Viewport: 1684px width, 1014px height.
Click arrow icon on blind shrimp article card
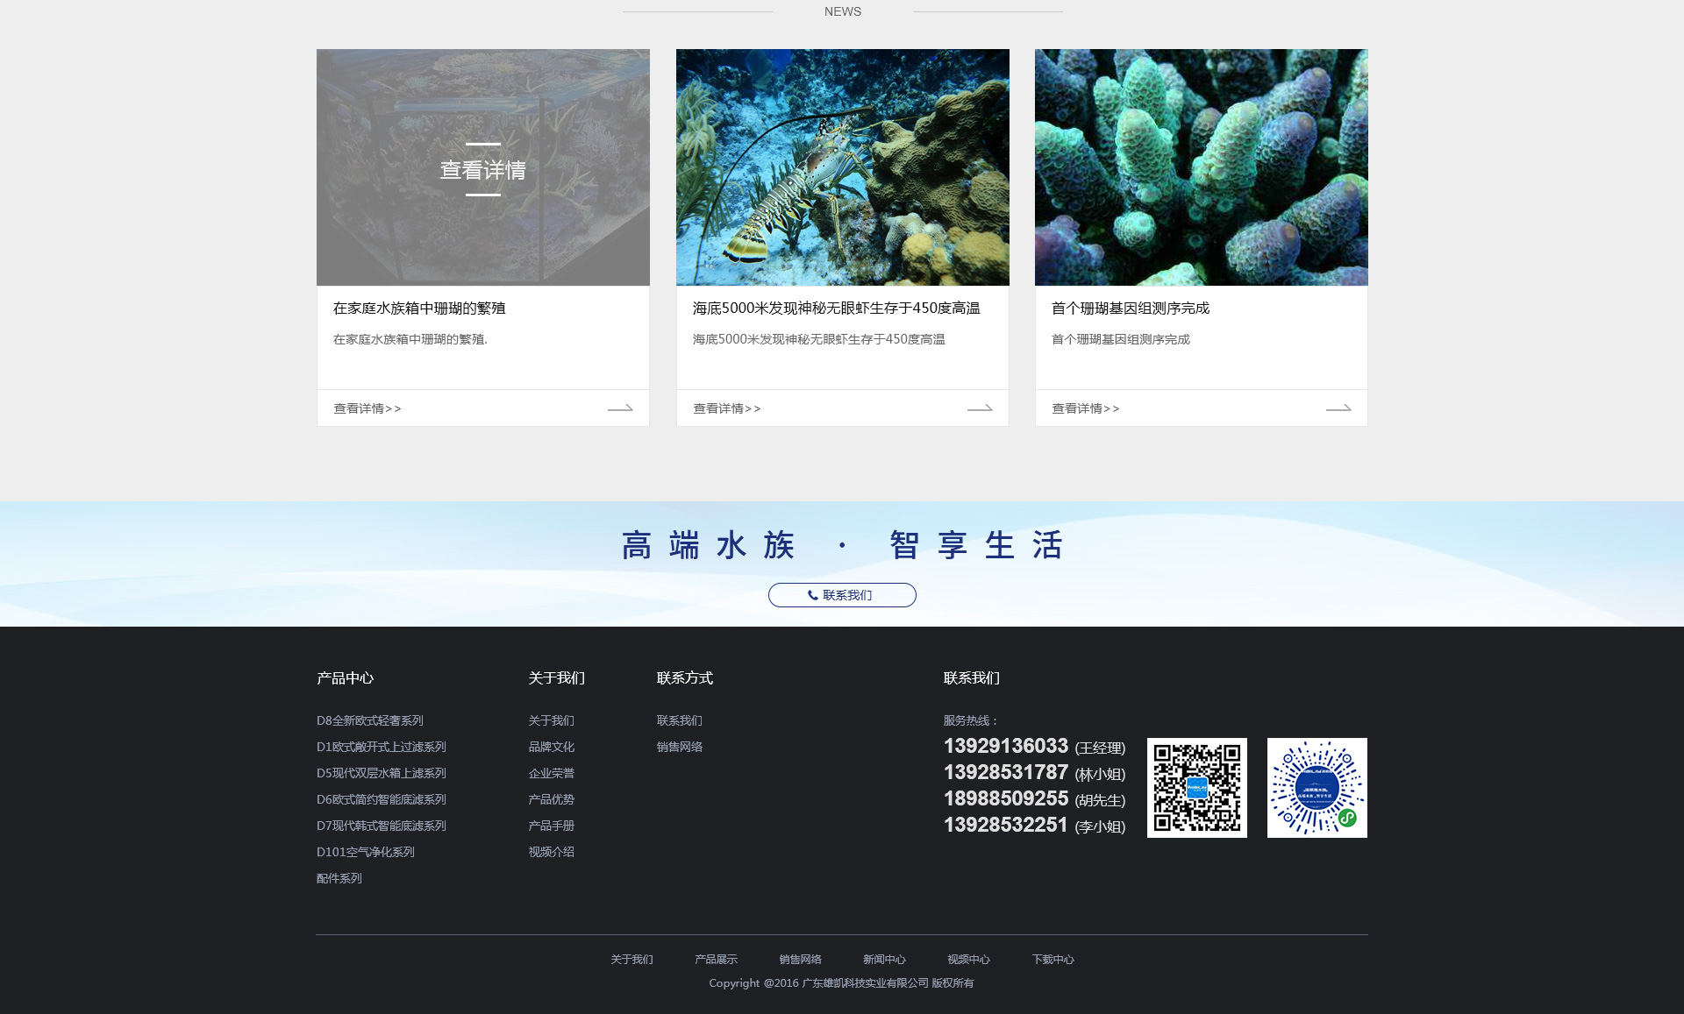pyautogui.click(x=980, y=408)
